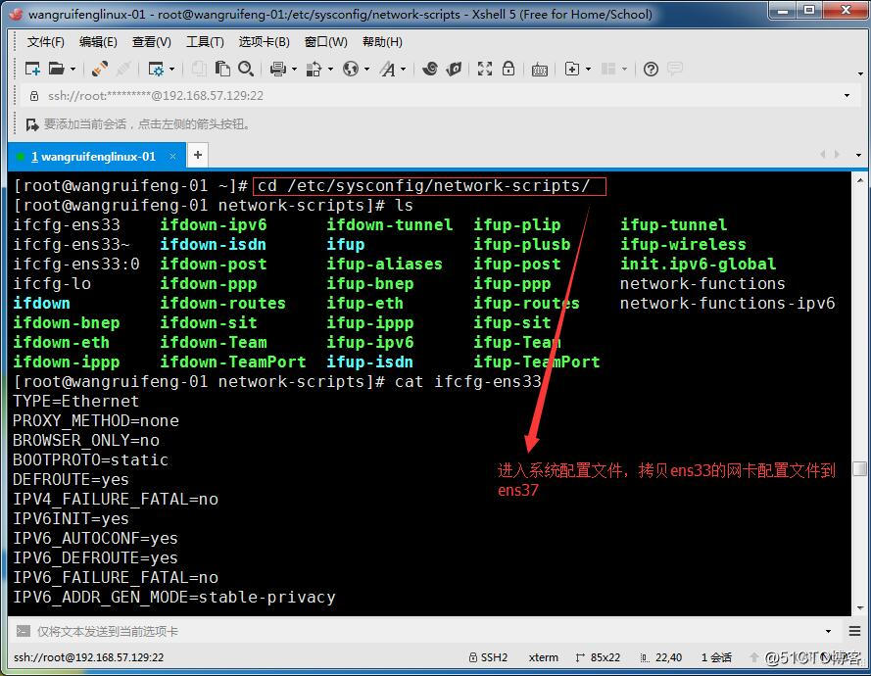This screenshot has width=871, height=676.
Task: Expand the globe encoding dropdown arrow
Action: pyautogui.click(x=366, y=69)
